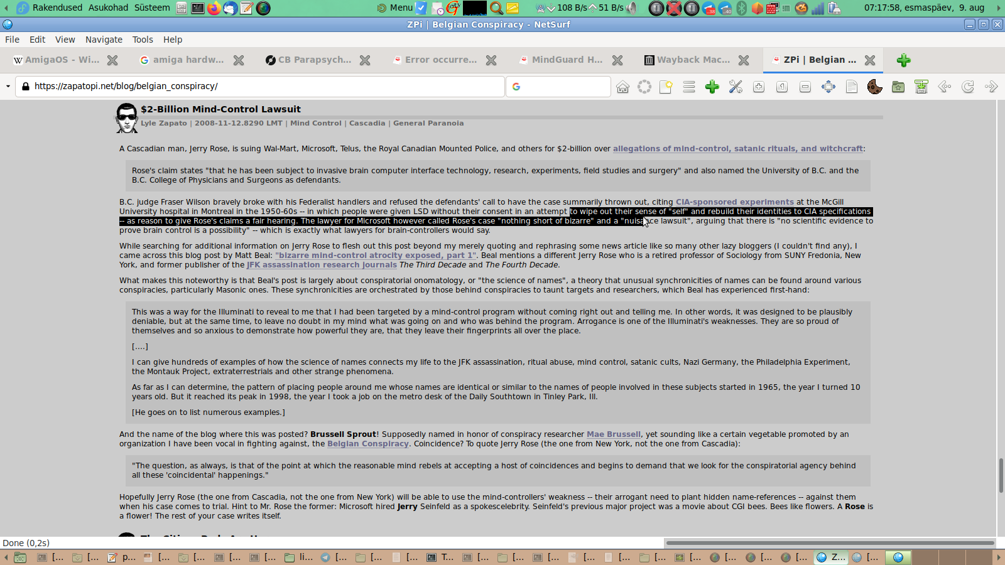Image resolution: width=1005 pixels, height=565 pixels.
Task: Go to the NetSurf home page
Action: coord(622,87)
